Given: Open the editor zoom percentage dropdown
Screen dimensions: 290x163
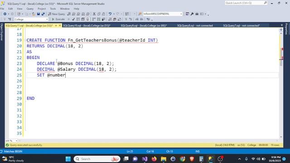Looking at the screenshot, I should 16,141.
